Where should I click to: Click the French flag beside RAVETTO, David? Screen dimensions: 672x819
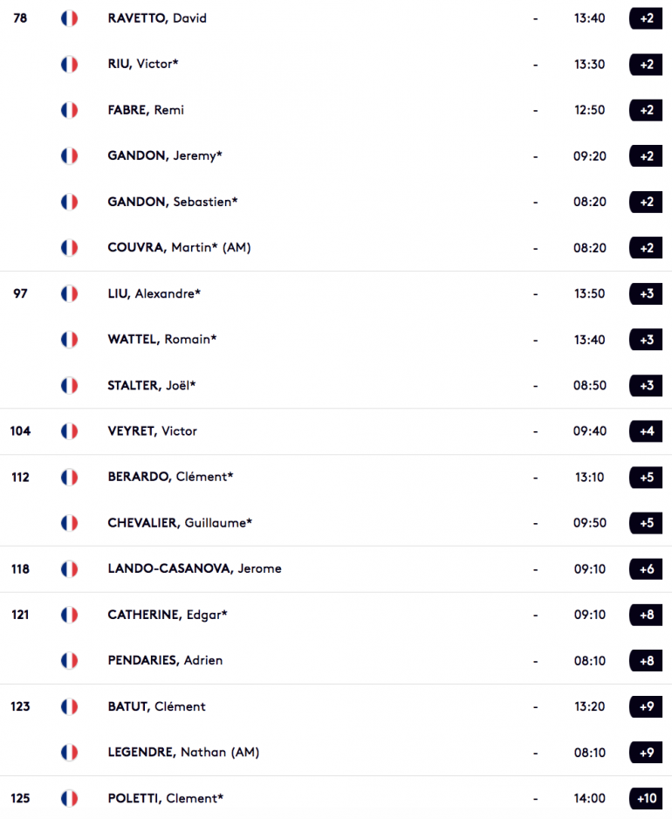70,18
